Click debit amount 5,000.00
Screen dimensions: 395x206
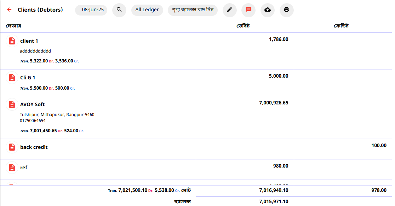click(x=279, y=76)
